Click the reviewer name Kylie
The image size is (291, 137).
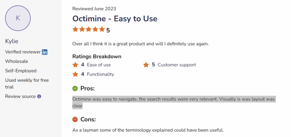[12, 41]
